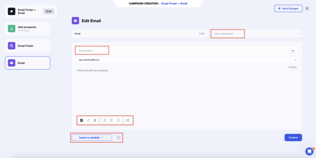Screen dimensions: 316x158
Task: Close the campaign creation window
Action: 307,9
